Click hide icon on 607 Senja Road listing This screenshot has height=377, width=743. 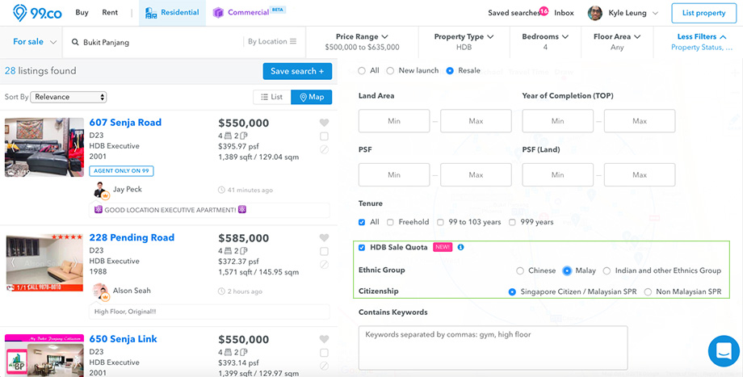coord(324,149)
